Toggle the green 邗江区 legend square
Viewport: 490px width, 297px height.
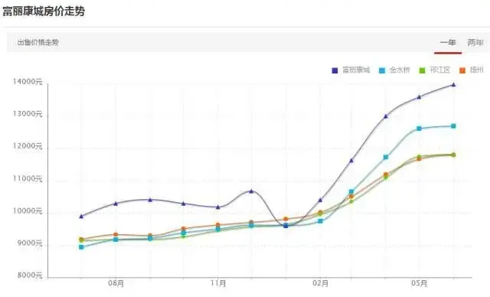pyautogui.click(x=422, y=70)
